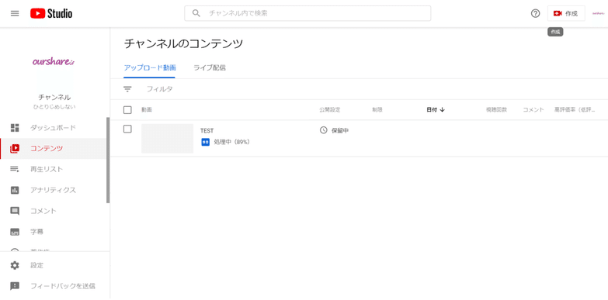
Task: Click the 動画 column header
Action: pos(147,110)
